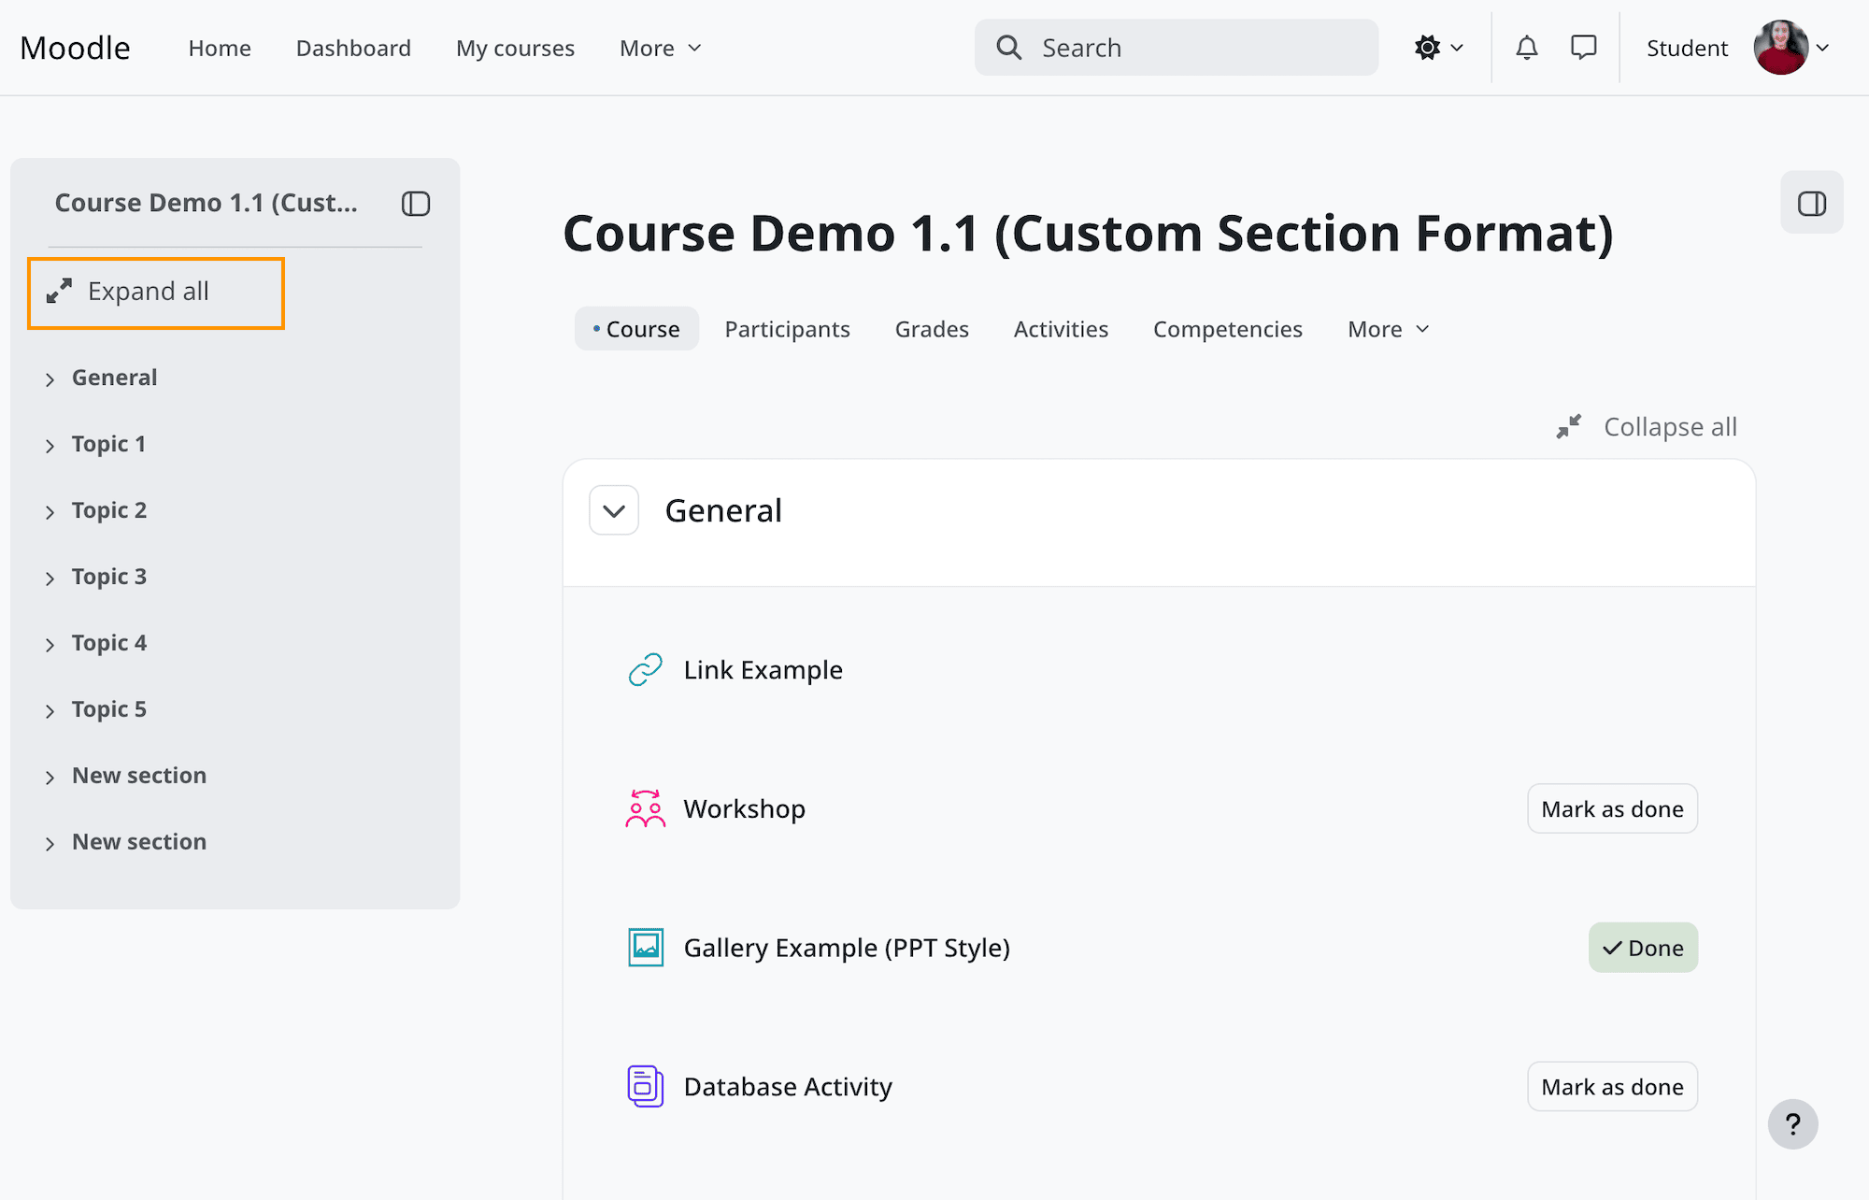Open the Activities tab
1869x1200 pixels.
[1061, 329]
